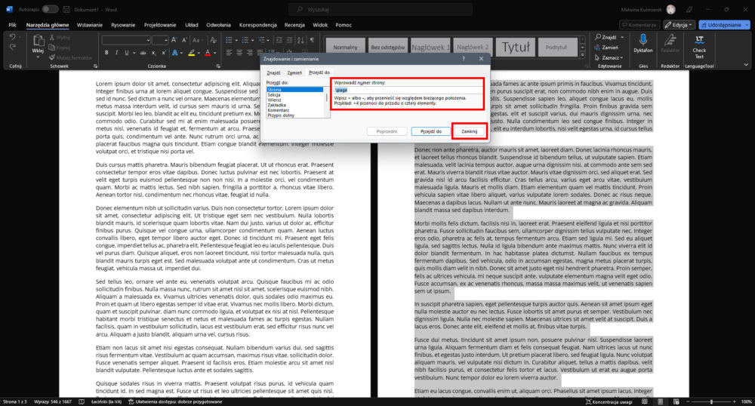
Task: Expand the styles gallery more arrow
Action: 583,55
